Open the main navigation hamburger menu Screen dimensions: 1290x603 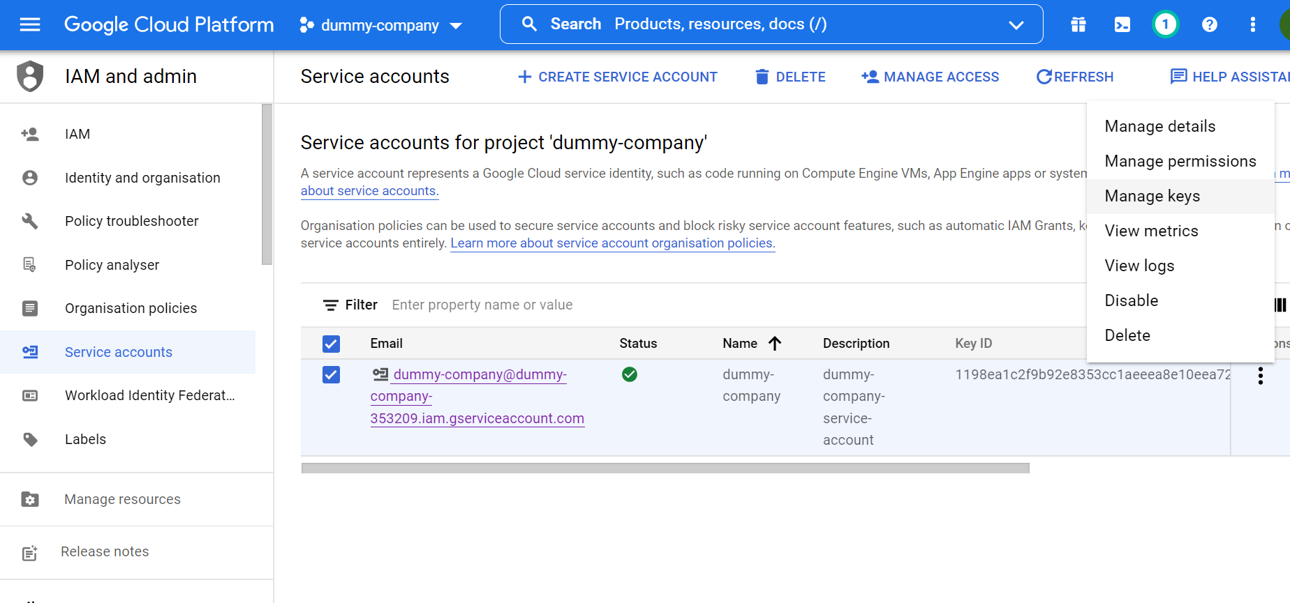point(30,25)
